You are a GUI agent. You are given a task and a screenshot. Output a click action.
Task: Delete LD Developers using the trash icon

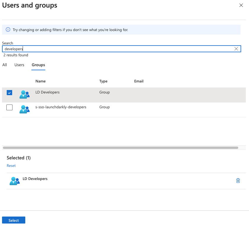click(238, 181)
